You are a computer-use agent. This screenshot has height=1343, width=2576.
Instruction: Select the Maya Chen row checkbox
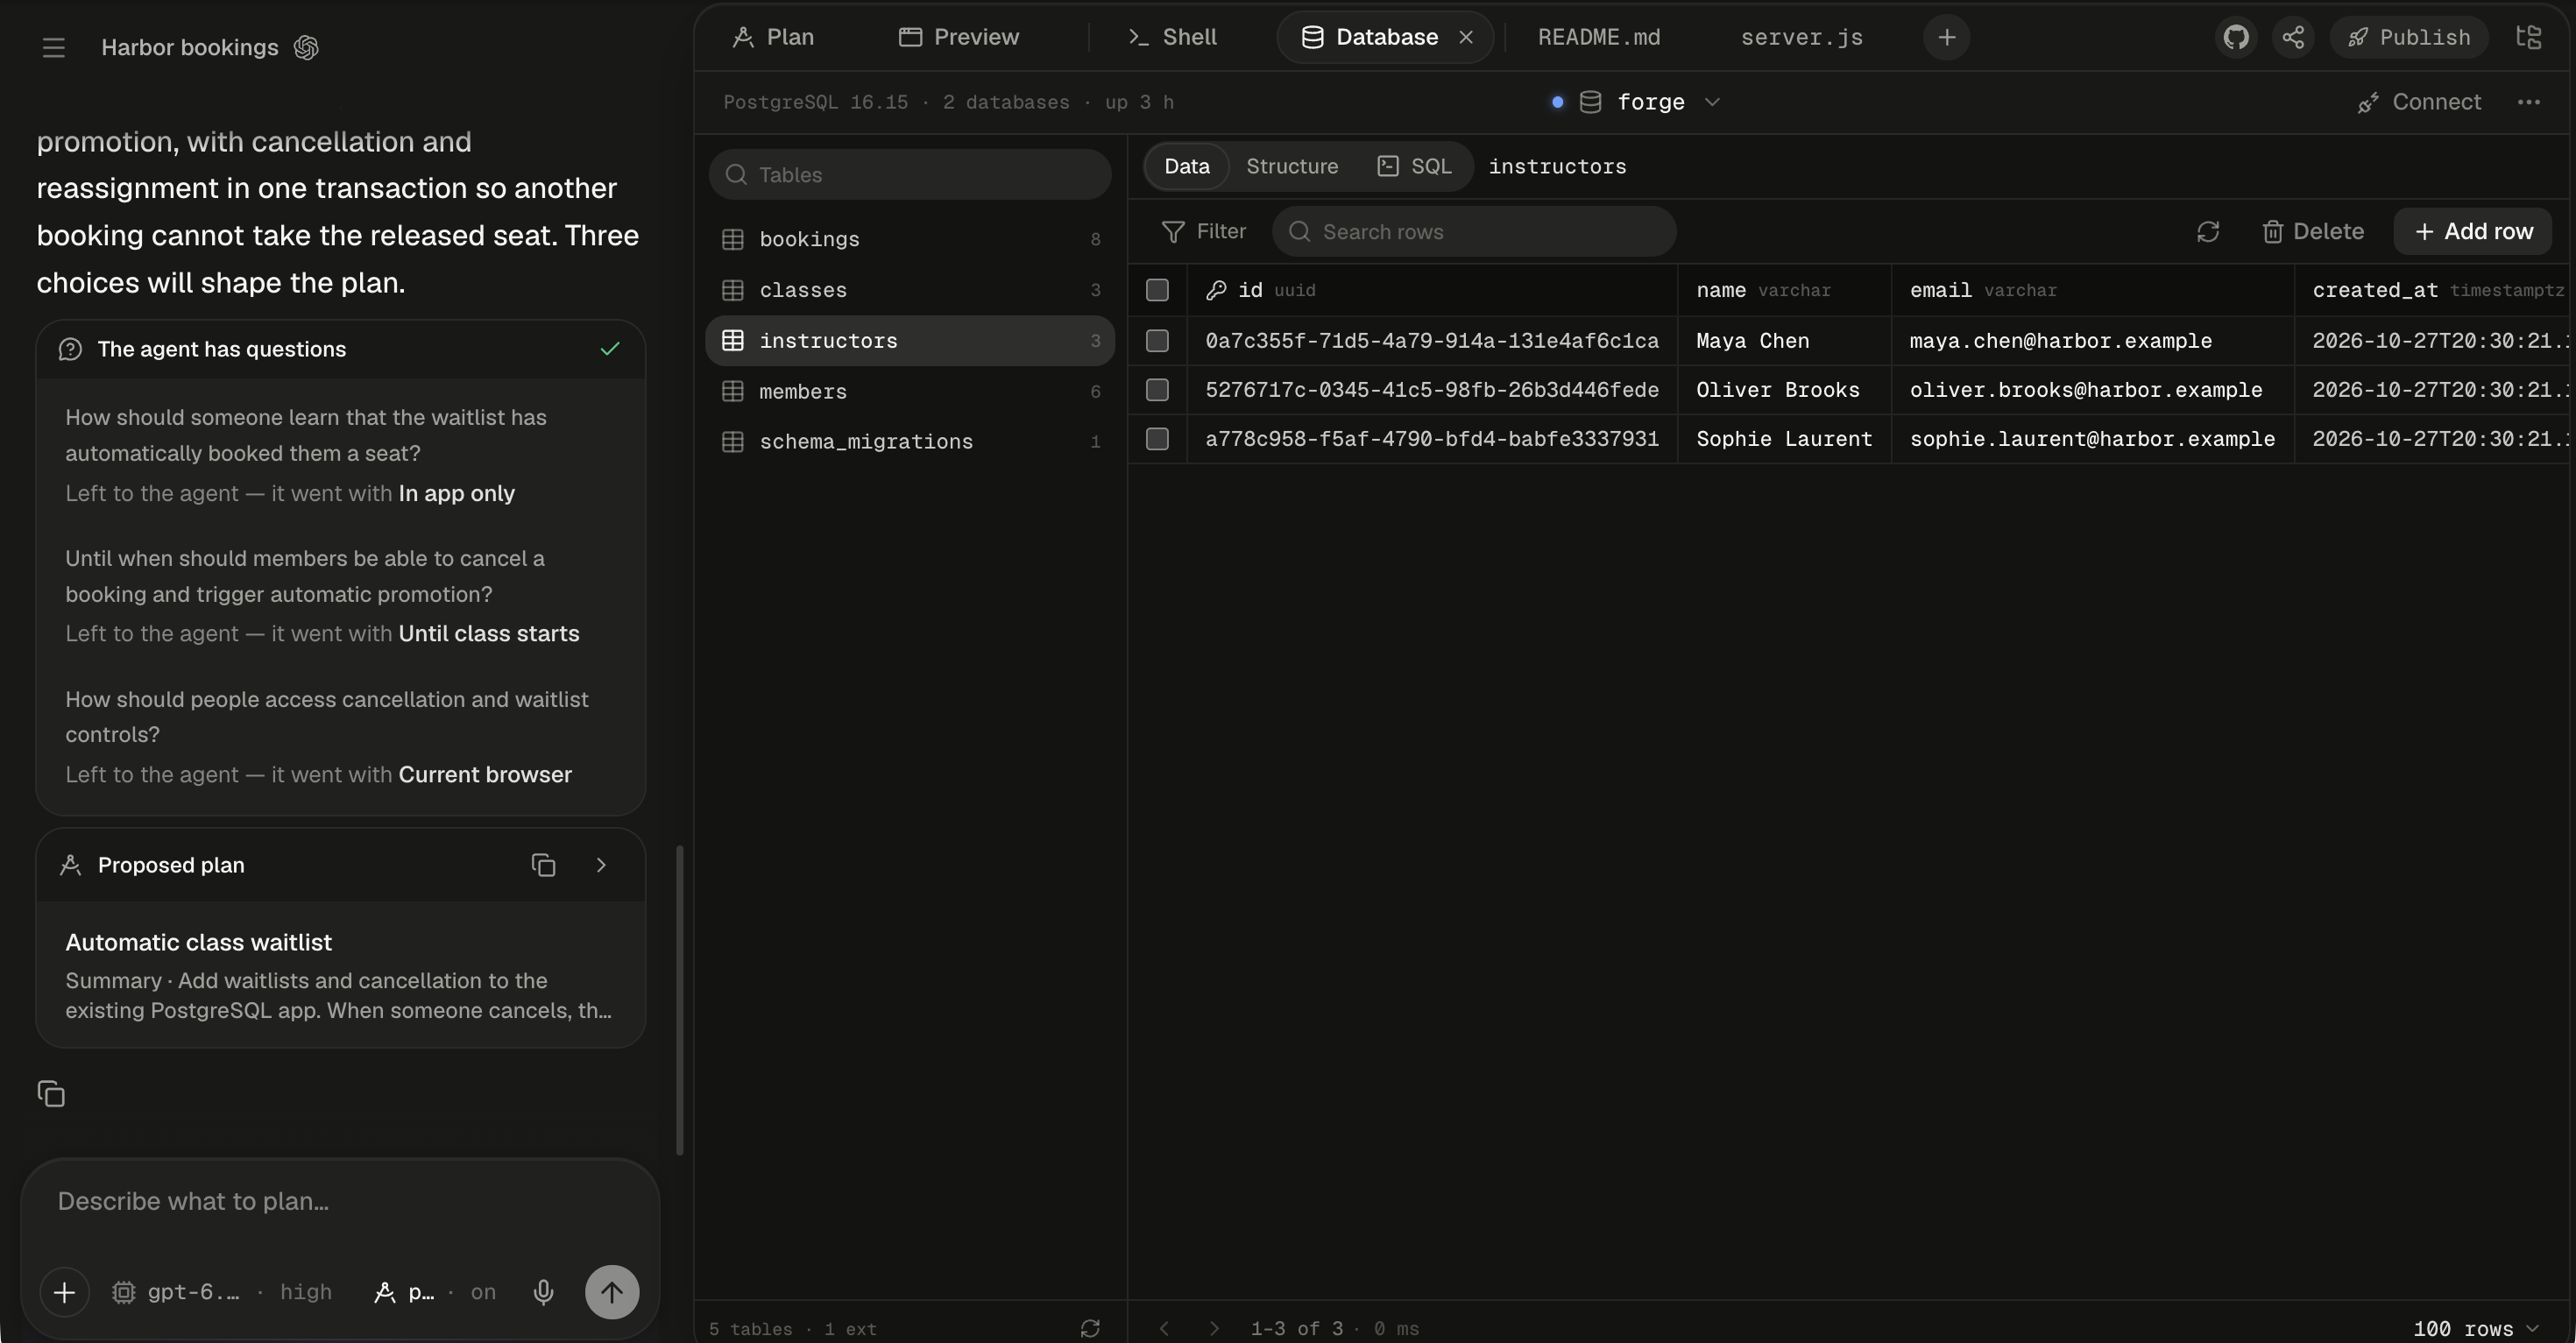click(x=1157, y=341)
